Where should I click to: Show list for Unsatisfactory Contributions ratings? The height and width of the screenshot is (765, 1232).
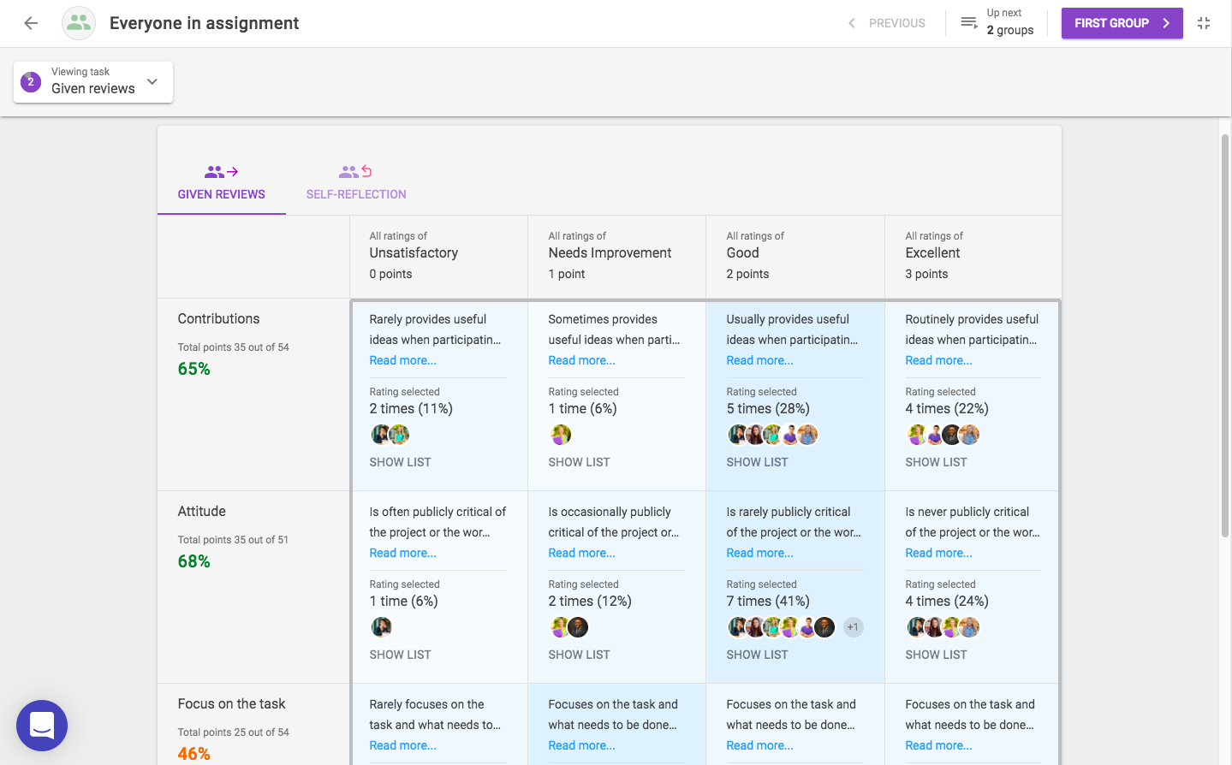[400, 461]
